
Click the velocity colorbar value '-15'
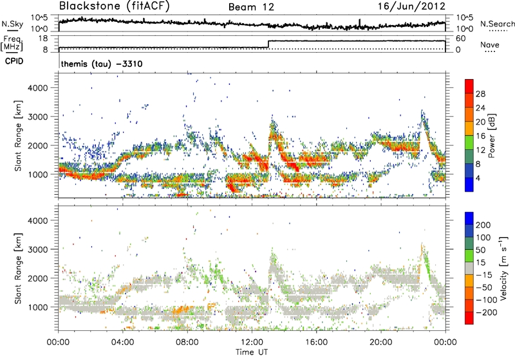tap(483, 275)
